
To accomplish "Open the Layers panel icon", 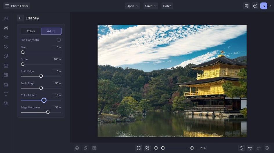I will [77, 148].
